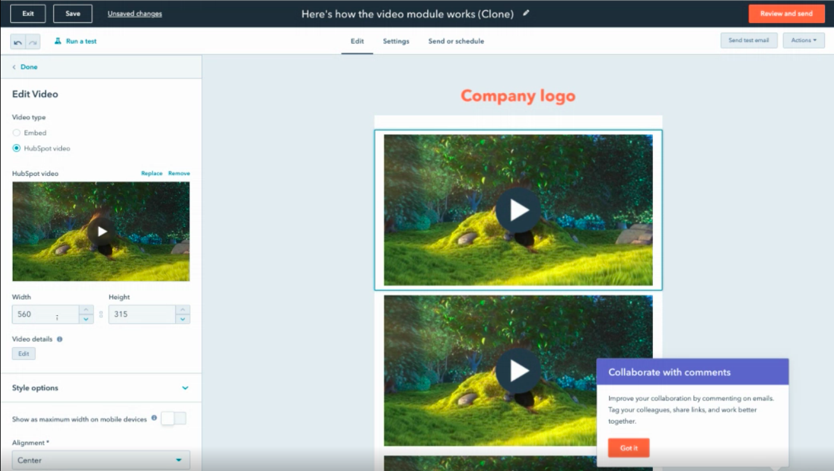Viewport: 834px width, 471px height.
Task: Click Done to return to modules
Action: [29, 67]
